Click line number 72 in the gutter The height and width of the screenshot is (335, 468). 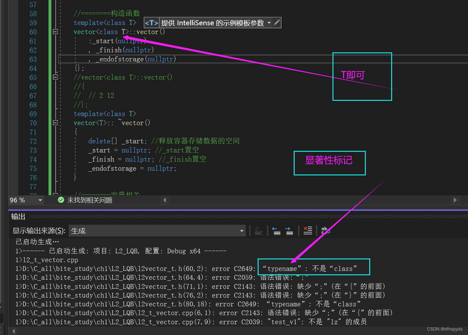(x=33, y=141)
